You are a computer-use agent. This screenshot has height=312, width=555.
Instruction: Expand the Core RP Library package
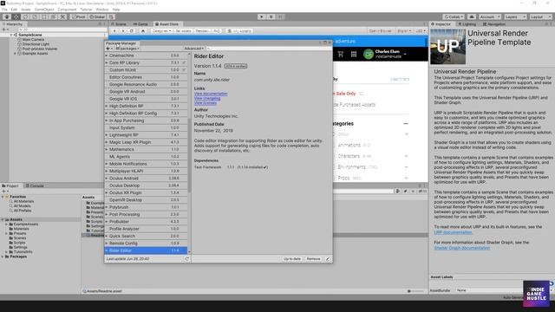click(x=107, y=62)
